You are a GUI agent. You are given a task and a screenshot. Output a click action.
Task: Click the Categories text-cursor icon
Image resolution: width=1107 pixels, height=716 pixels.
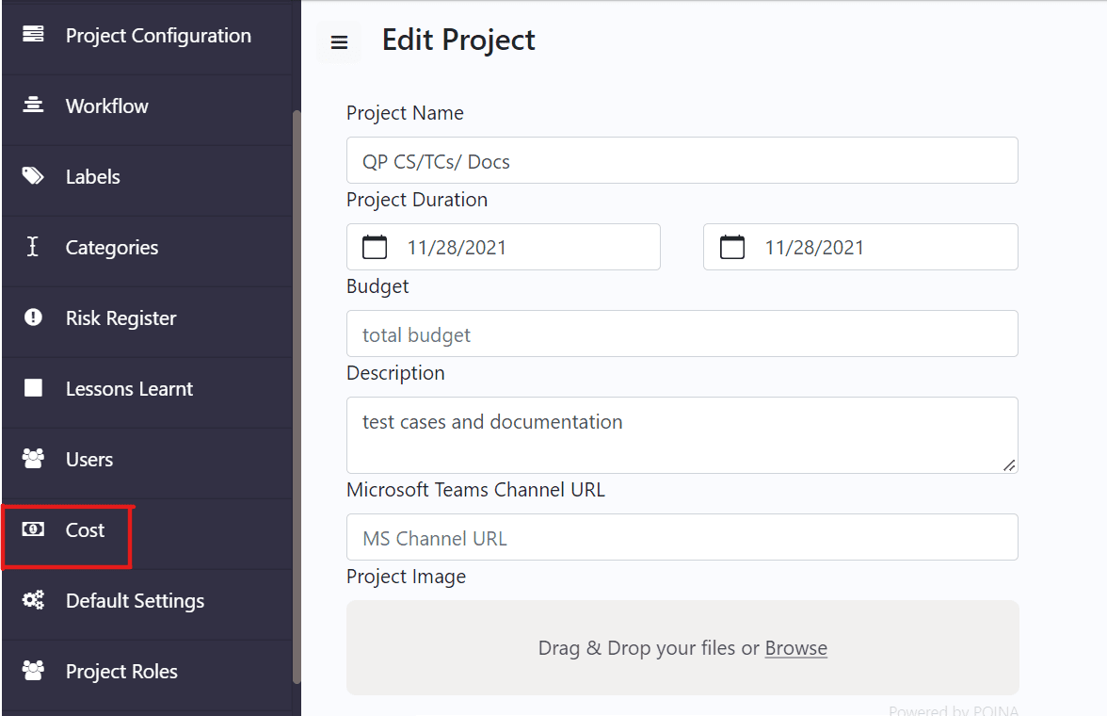coord(33,247)
